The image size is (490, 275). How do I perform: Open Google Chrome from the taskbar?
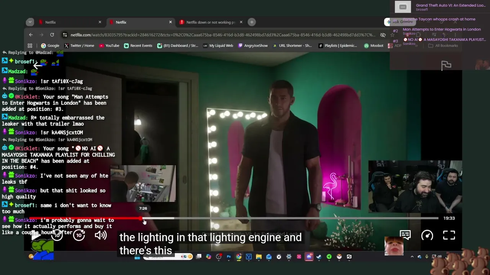pos(238,257)
